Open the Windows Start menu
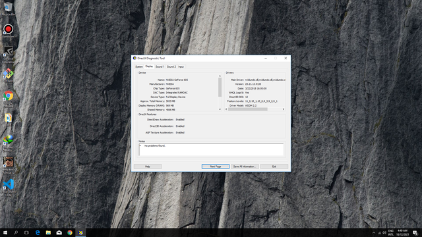The image size is (422, 237). point(5,232)
